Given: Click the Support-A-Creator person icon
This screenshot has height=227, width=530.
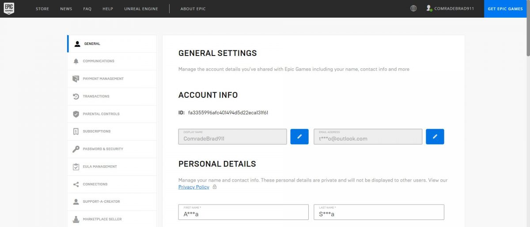Looking at the screenshot, I should pyautogui.click(x=76, y=201).
